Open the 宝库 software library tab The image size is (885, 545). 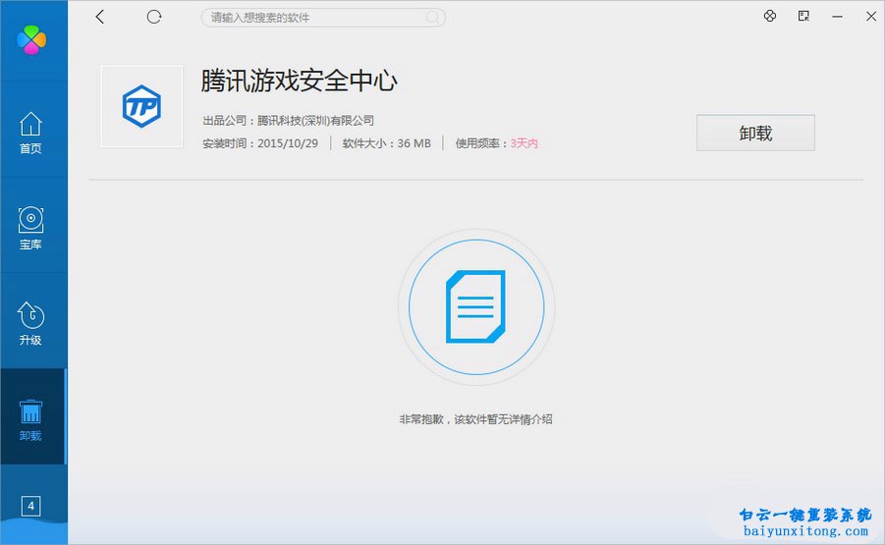coord(31,228)
